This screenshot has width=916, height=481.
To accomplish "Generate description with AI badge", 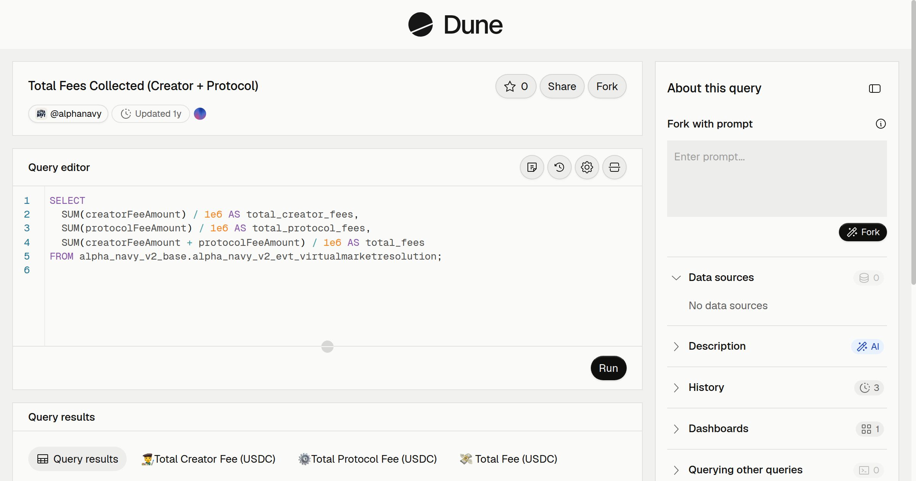I will tap(868, 346).
